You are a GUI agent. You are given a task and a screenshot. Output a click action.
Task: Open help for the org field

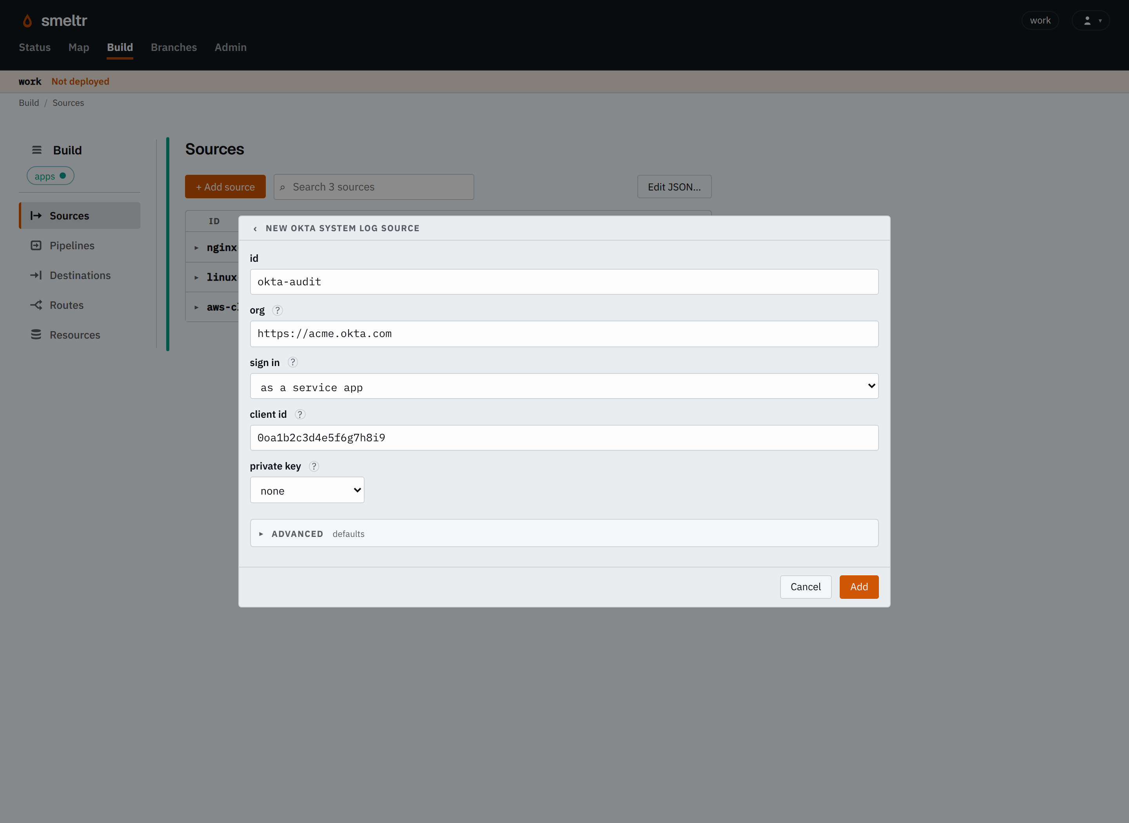(278, 310)
